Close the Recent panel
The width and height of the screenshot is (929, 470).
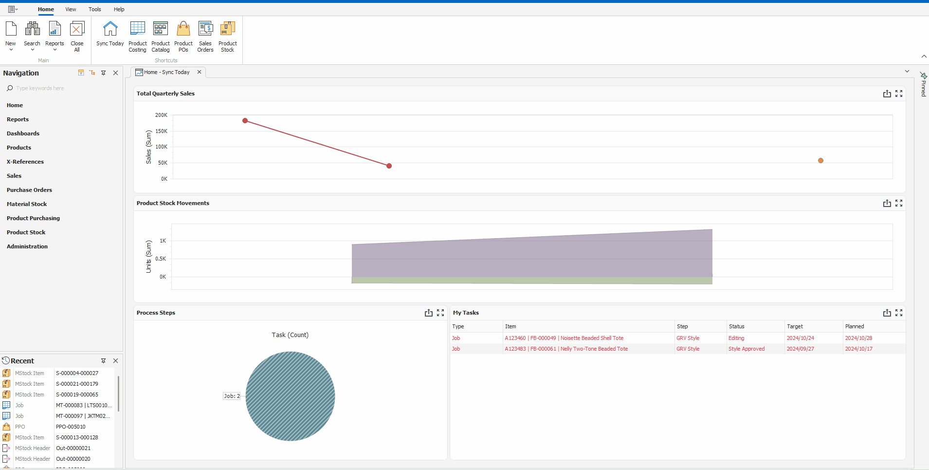click(115, 361)
